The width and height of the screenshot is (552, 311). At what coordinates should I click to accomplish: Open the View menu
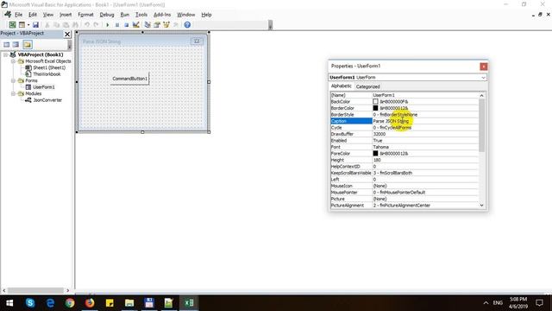48,15
